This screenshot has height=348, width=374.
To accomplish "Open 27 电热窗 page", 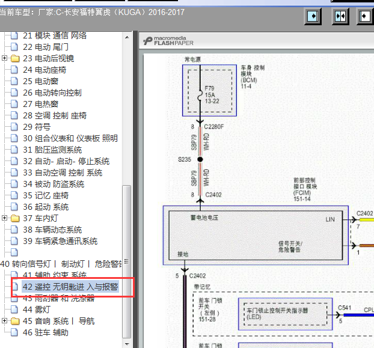I will [x=40, y=104].
